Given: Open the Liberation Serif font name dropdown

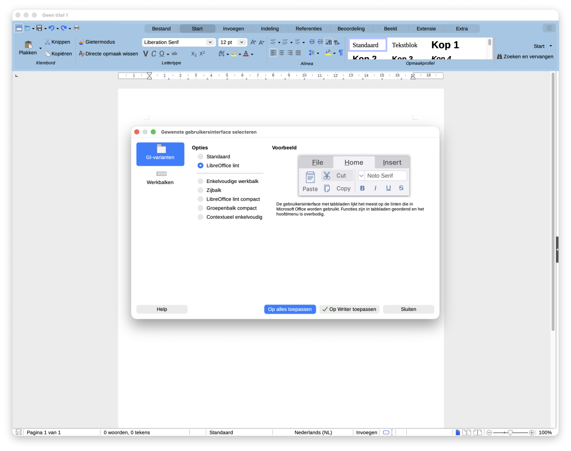Looking at the screenshot, I should tap(210, 42).
